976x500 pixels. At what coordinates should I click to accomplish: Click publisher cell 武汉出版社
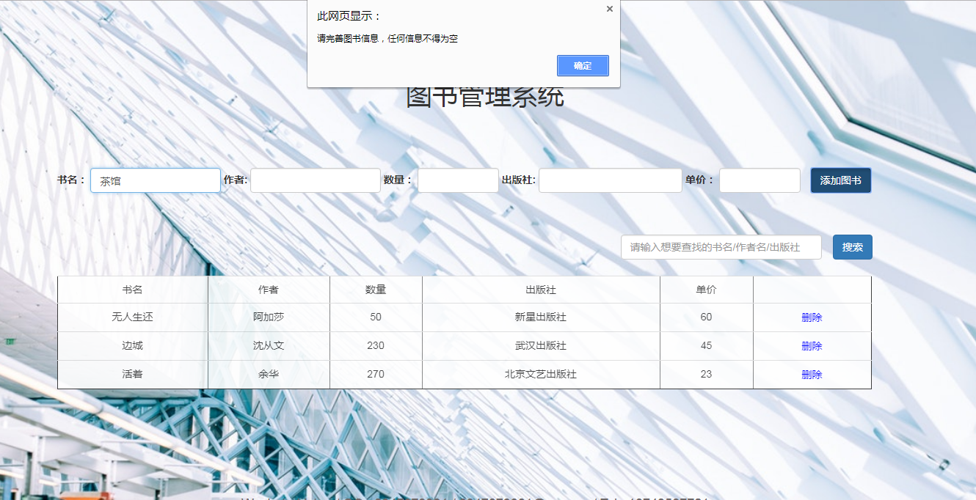541,346
